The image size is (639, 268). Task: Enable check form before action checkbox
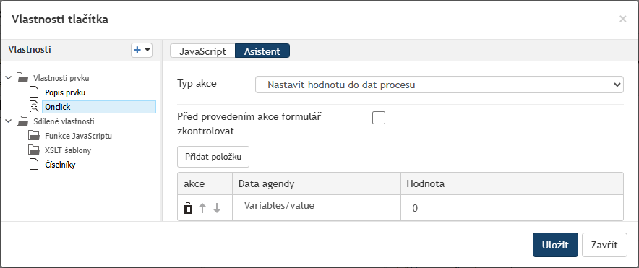tap(379, 118)
